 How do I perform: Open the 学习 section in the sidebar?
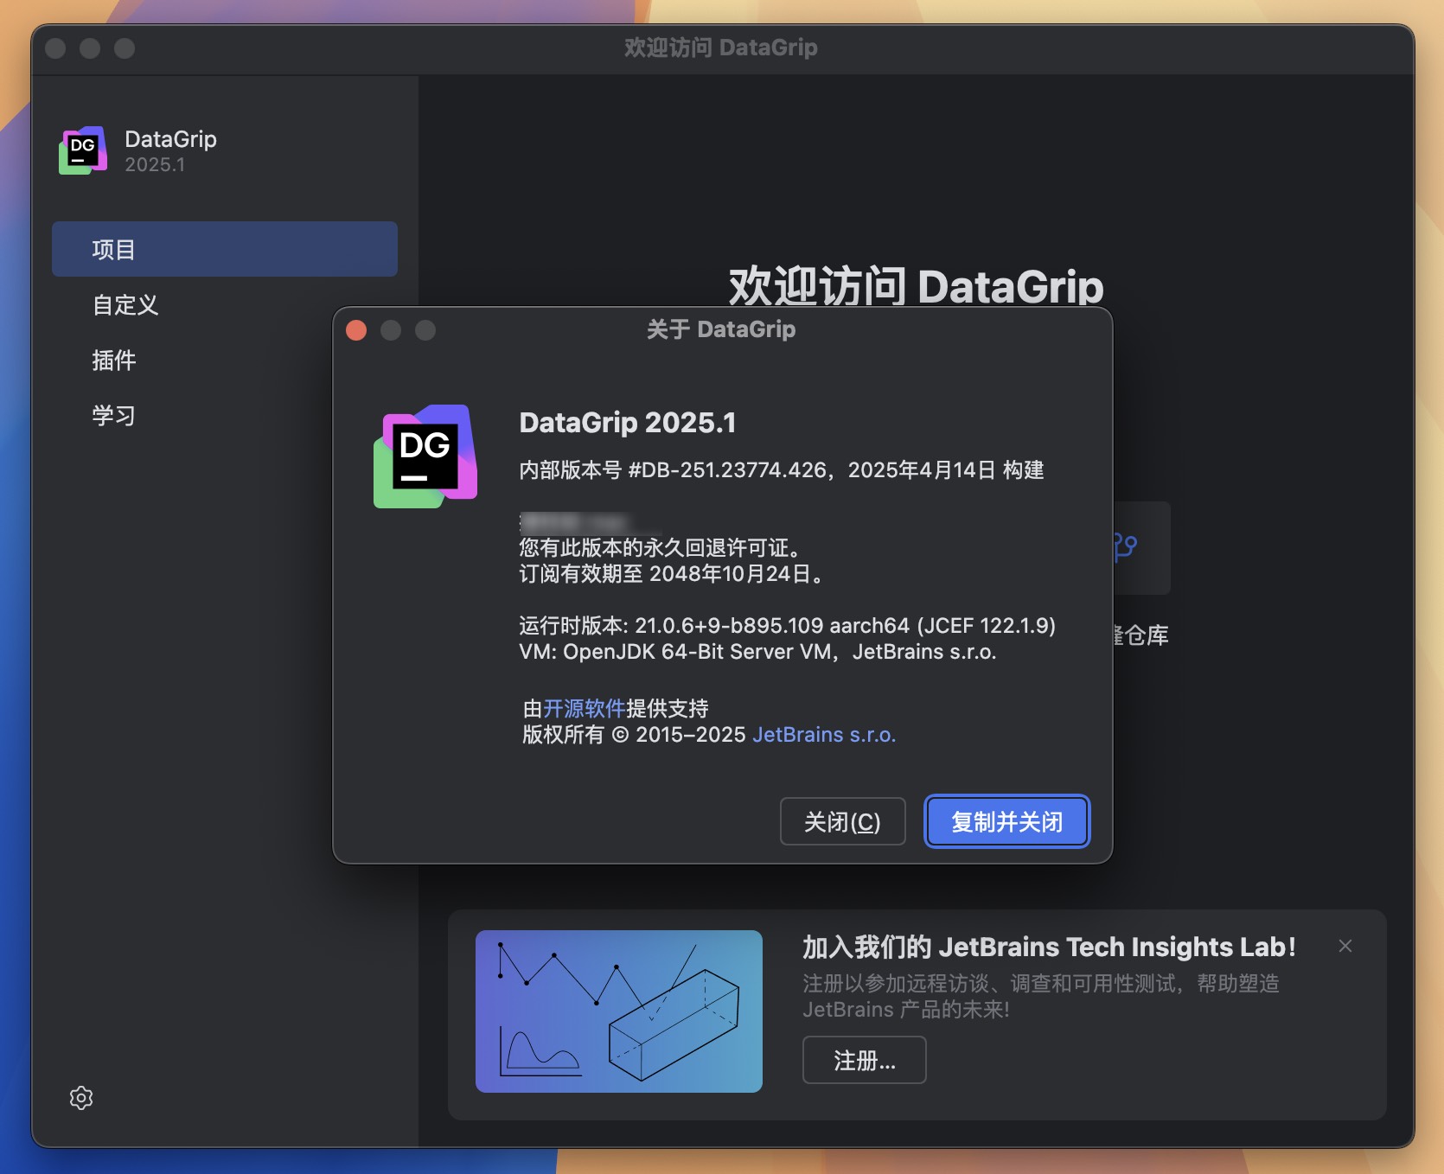(225, 415)
